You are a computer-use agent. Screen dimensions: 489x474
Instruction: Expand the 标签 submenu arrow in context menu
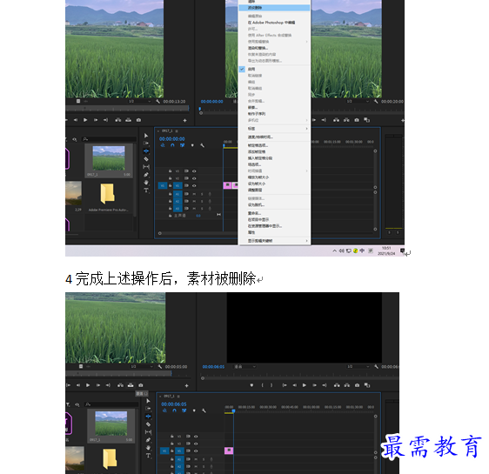(306, 129)
